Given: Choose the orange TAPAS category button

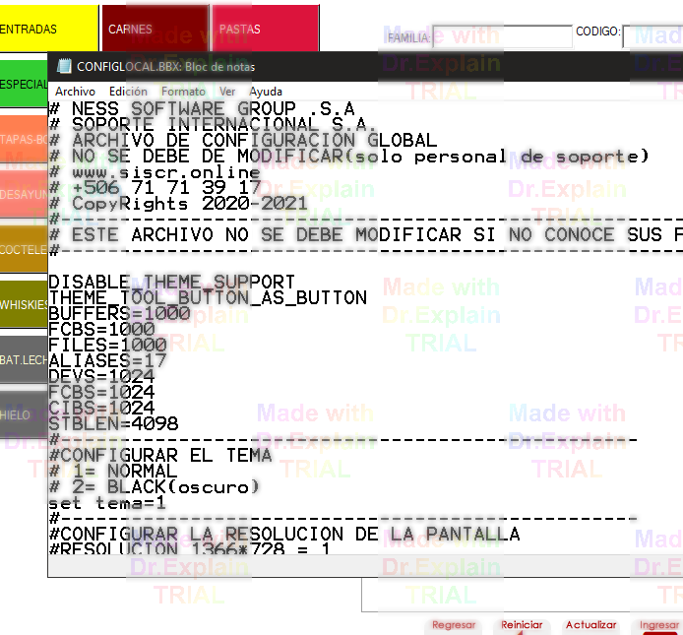Looking at the screenshot, I should pos(23,139).
